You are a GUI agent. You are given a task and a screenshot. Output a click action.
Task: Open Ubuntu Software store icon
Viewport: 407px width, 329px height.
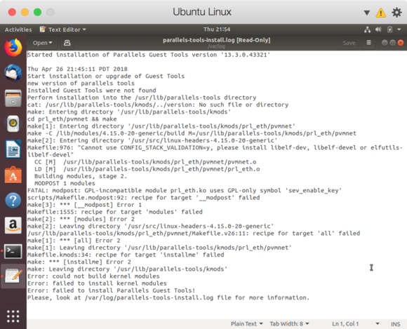(x=13, y=175)
